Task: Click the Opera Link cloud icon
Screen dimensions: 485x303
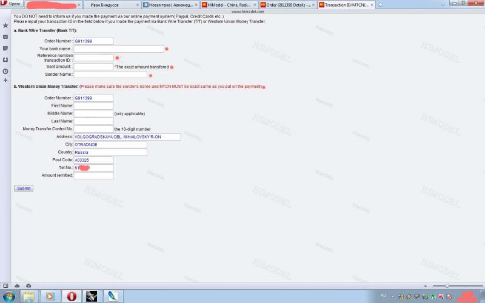Action: coord(18,285)
